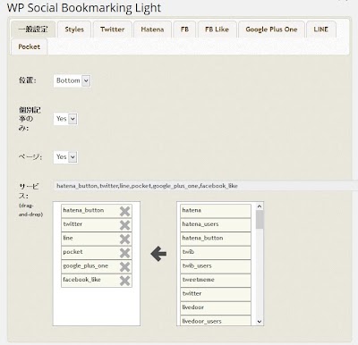
Task: Open the FB Like tab
Action: click(217, 29)
